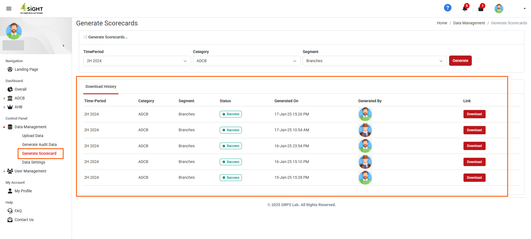Open My Profile link text

coord(23,191)
